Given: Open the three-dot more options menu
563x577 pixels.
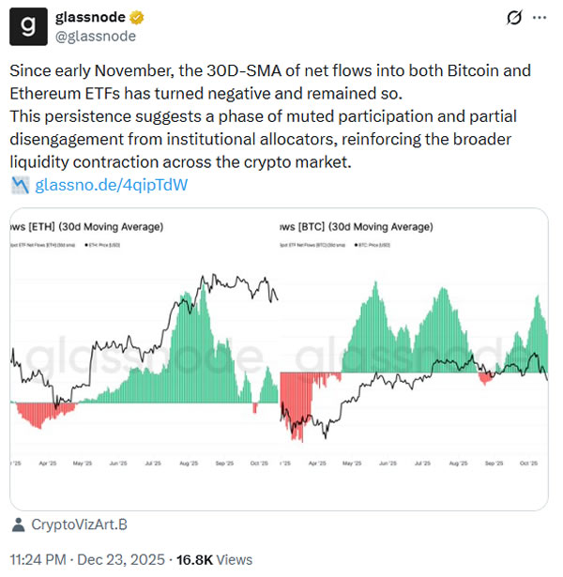Looking at the screenshot, I should point(540,18).
